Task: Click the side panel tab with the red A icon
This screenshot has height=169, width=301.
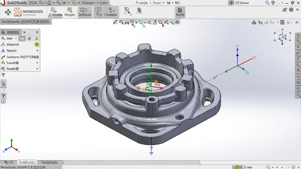Action: coord(11,32)
